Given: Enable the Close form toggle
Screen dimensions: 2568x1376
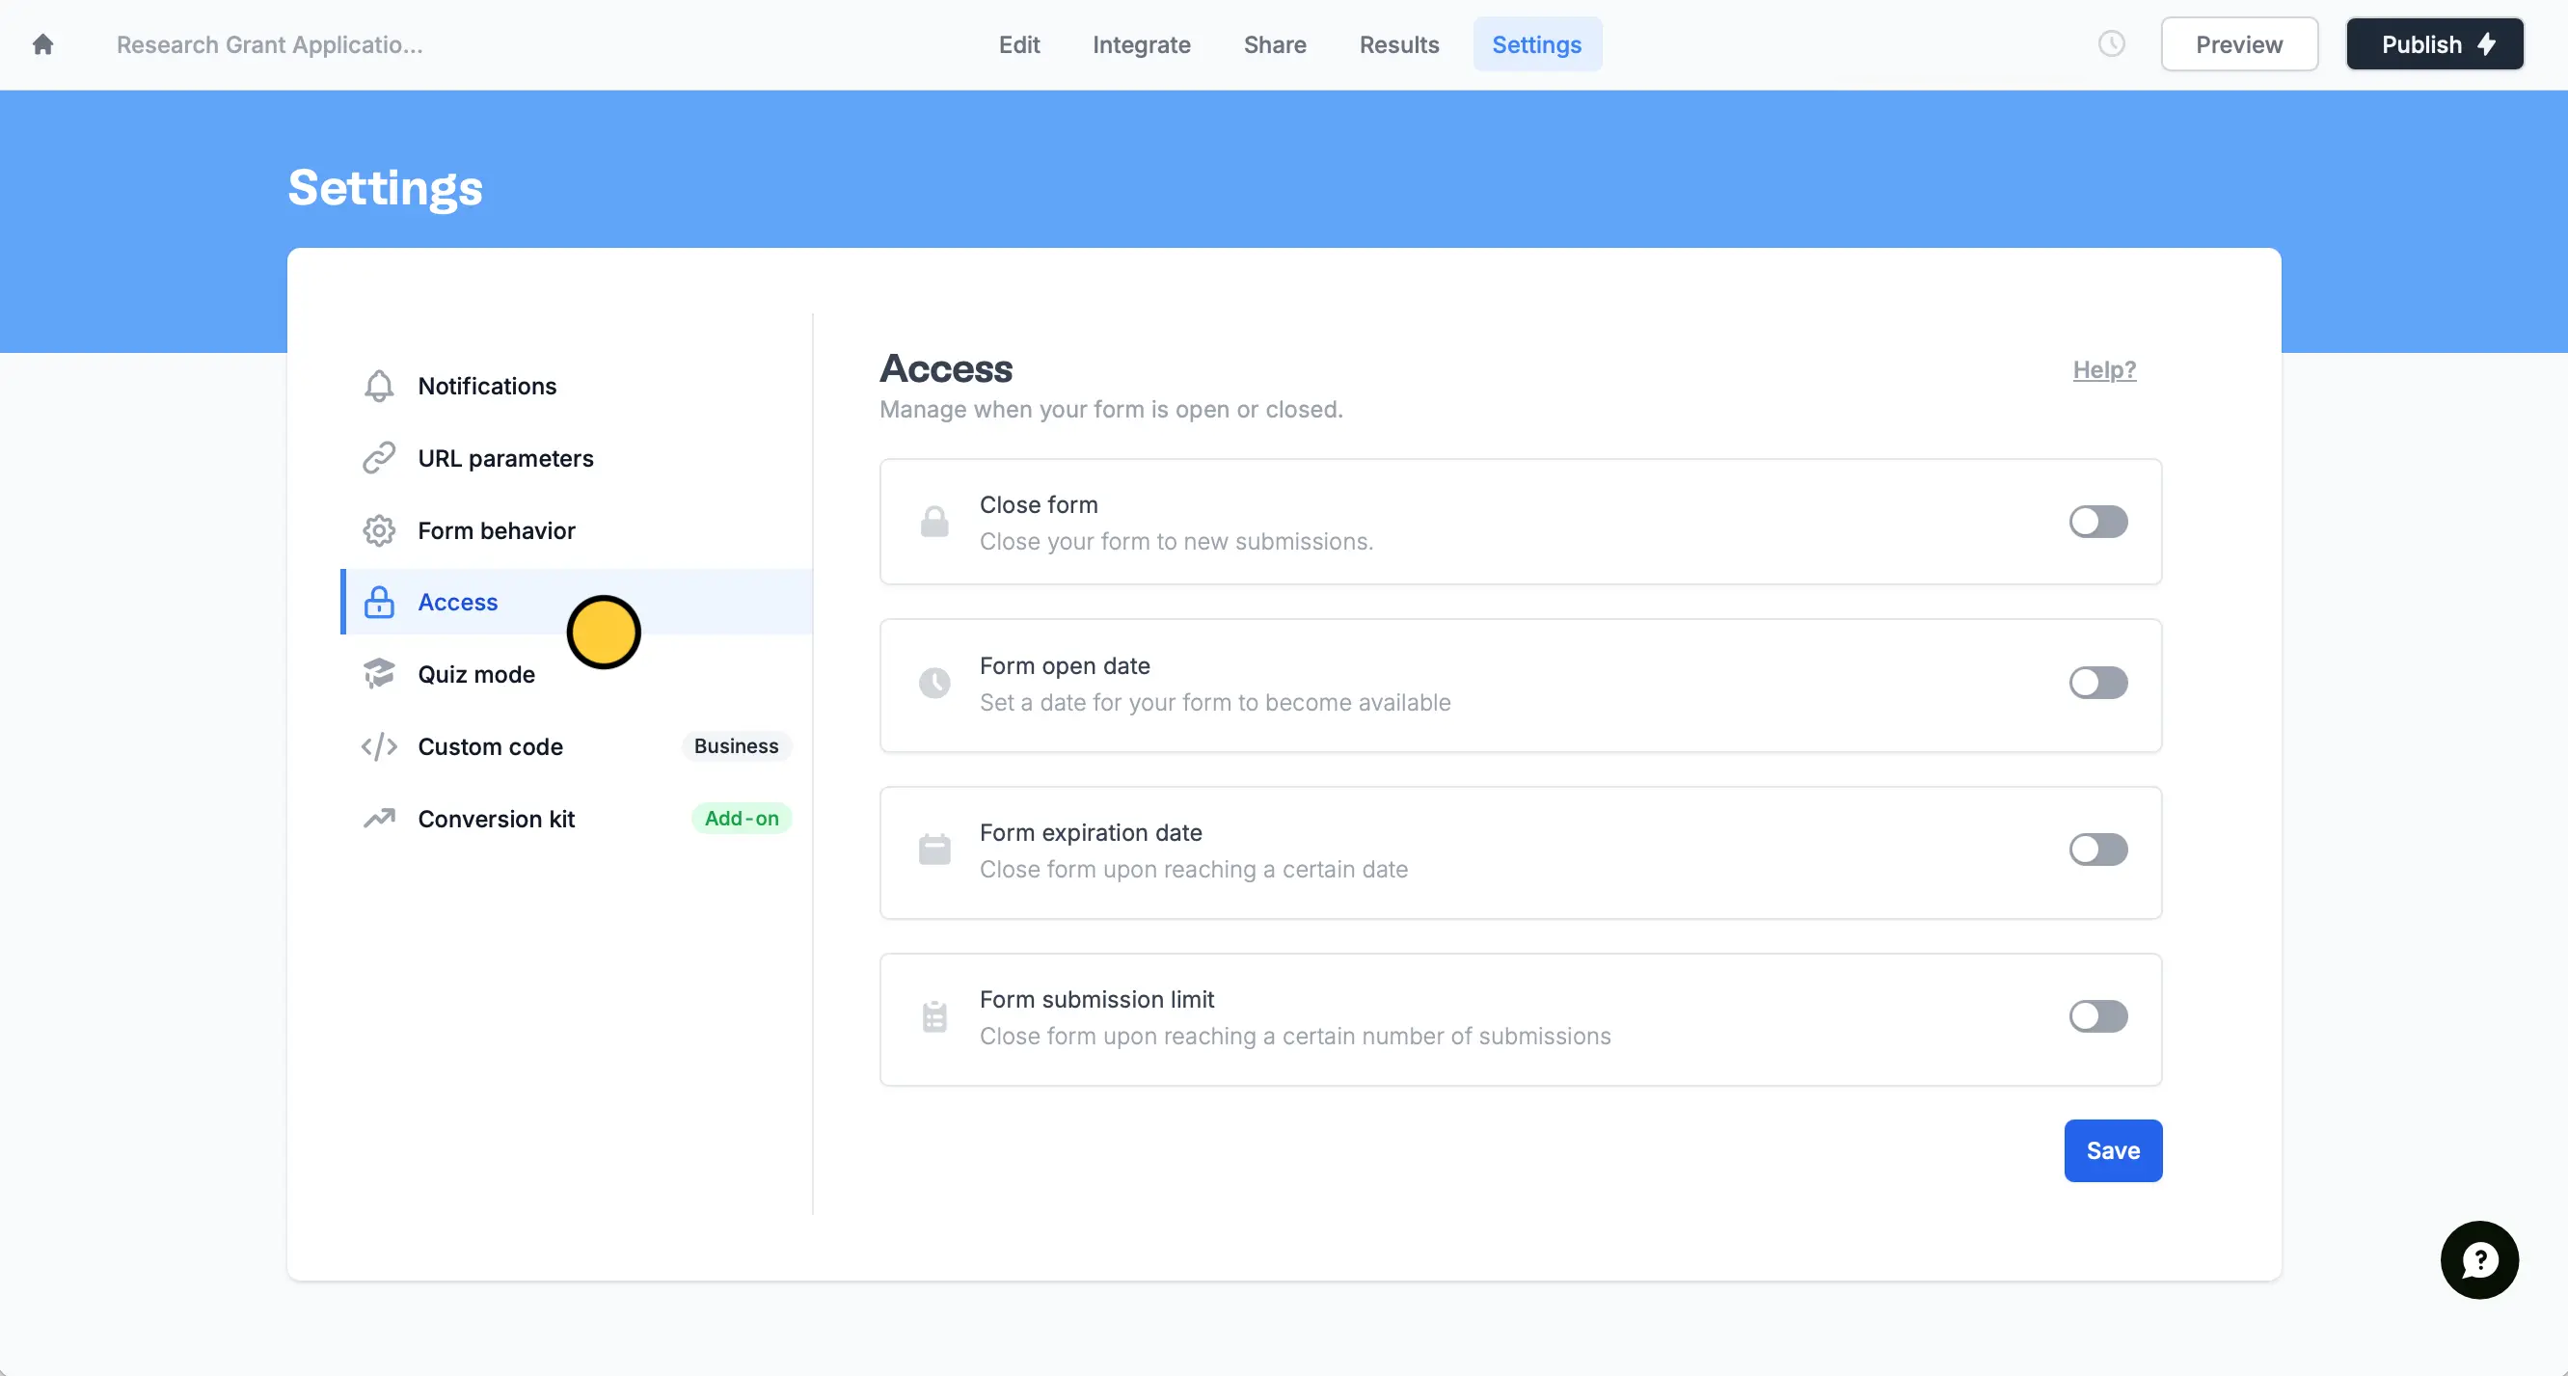Looking at the screenshot, I should coord(2097,522).
